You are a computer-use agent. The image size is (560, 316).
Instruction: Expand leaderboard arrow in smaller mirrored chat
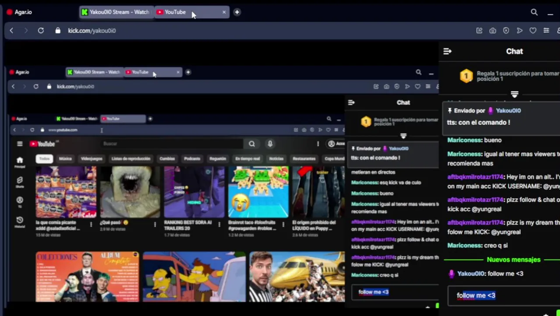tap(403, 136)
